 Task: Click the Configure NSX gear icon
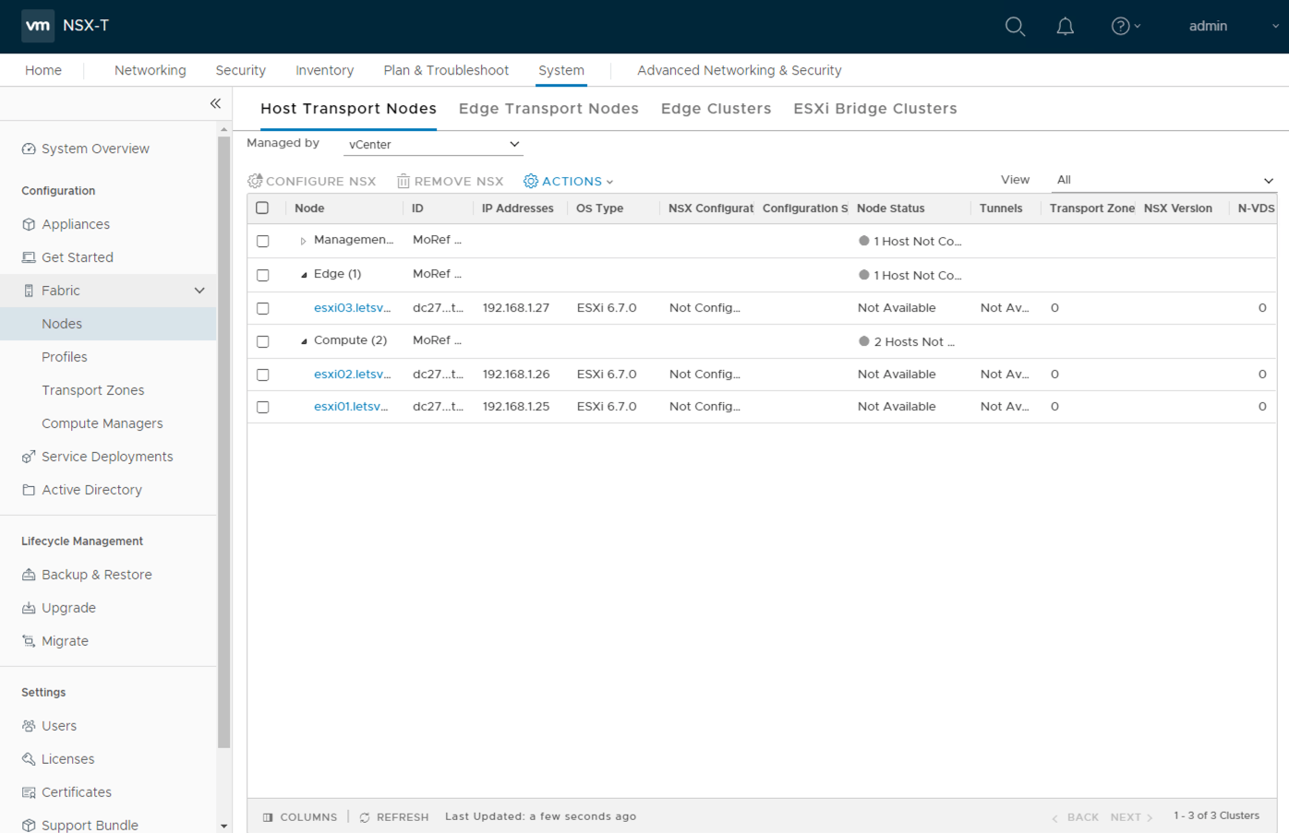tap(255, 181)
